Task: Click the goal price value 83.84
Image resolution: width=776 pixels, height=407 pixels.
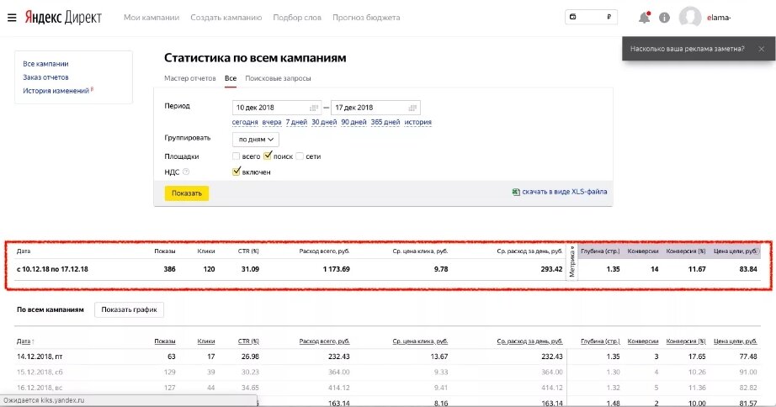Action: pos(747,270)
